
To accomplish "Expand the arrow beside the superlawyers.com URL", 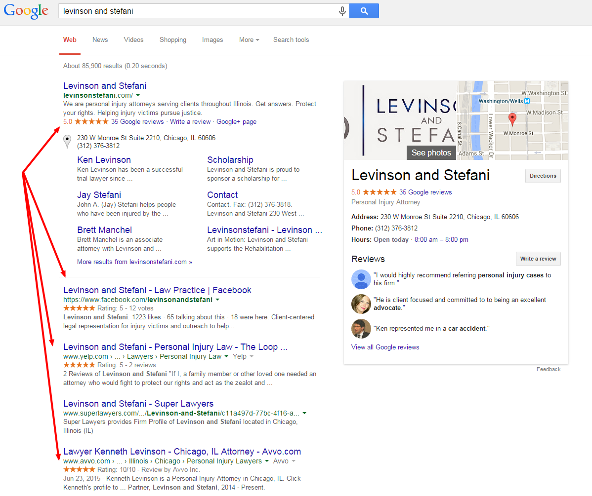I will pos(304,413).
